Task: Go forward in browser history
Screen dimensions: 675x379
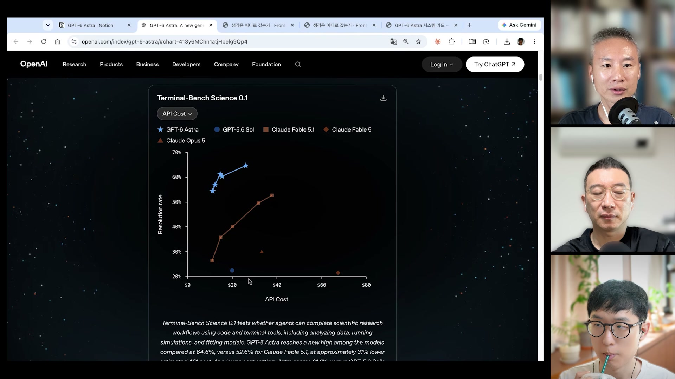Action: (x=30, y=41)
